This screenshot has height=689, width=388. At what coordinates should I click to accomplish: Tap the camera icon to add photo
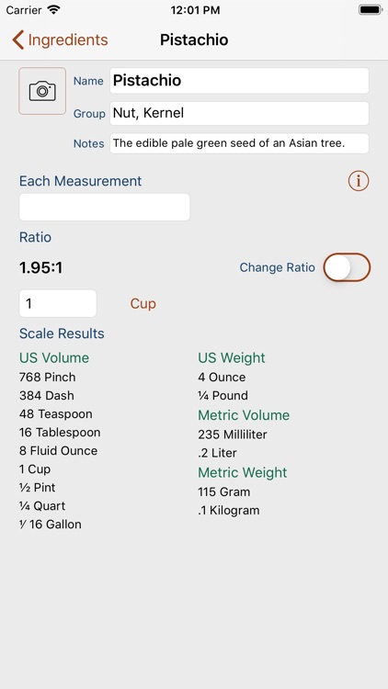(x=42, y=91)
